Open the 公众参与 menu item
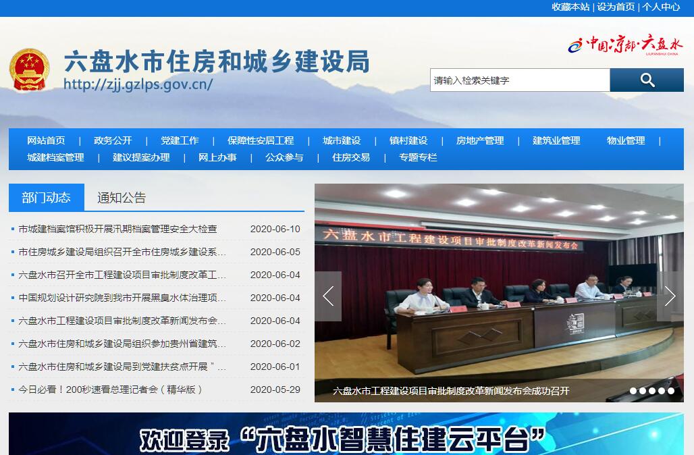Image resolution: width=694 pixels, height=455 pixels. coord(284,157)
